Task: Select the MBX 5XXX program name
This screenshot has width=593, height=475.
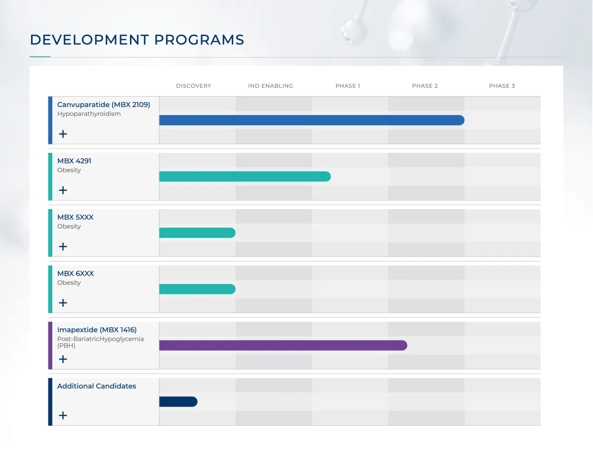Action: pos(75,217)
